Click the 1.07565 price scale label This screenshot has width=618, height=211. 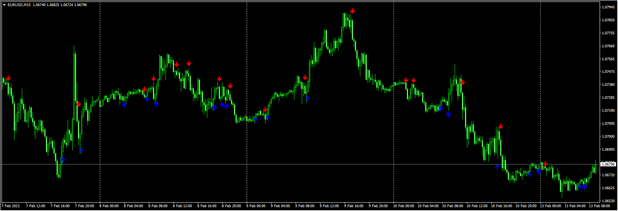click(x=608, y=59)
